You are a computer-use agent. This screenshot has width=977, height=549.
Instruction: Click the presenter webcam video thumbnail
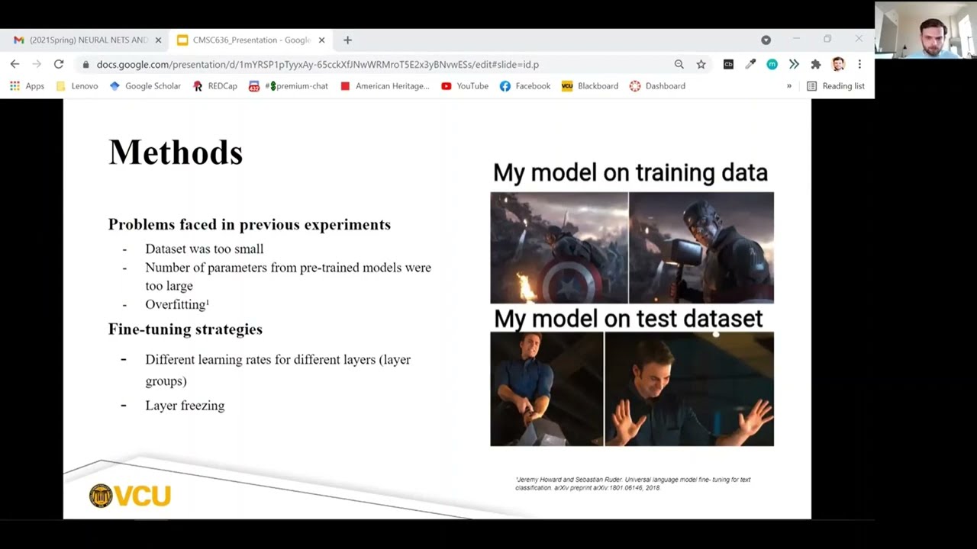pos(926,30)
